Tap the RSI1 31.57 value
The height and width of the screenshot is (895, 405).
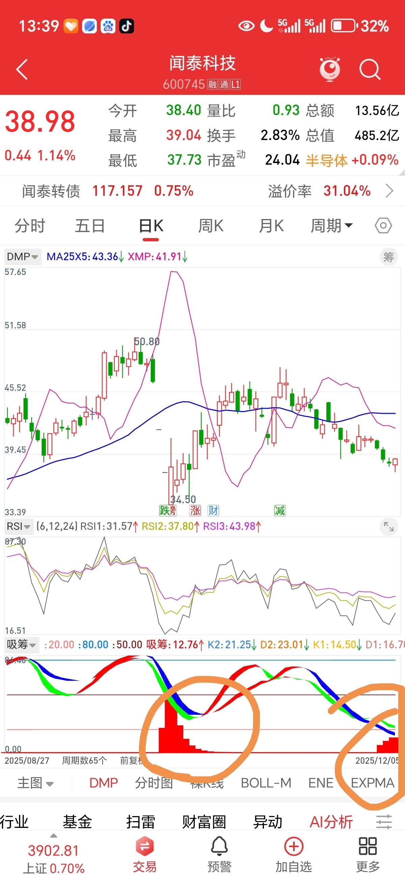coord(109,526)
